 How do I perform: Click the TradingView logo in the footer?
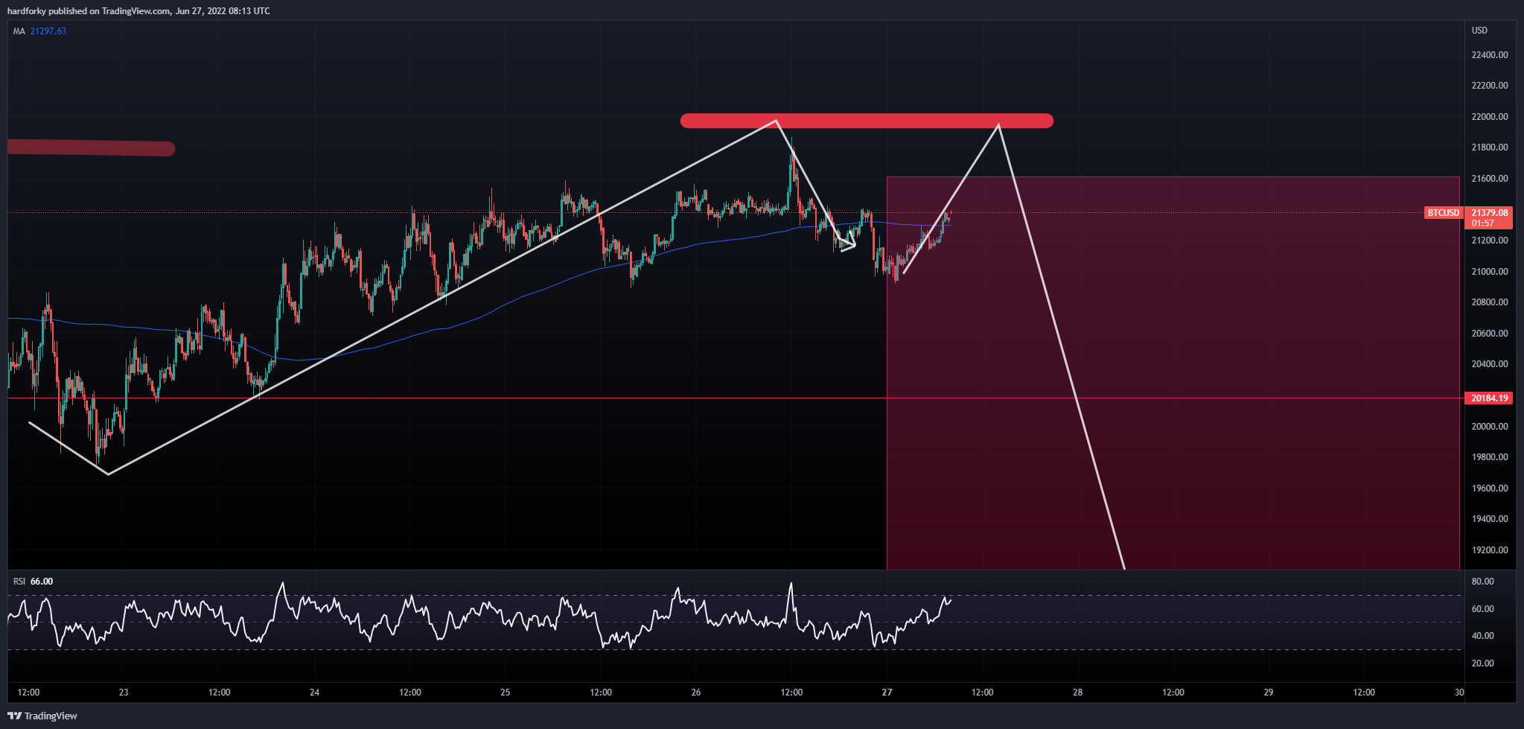point(42,716)
